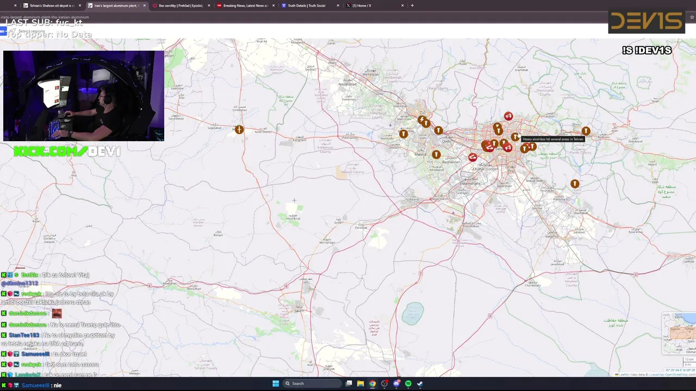Click the lightning bolt marker near Karaj
Viewport: 696px width, 391px height.
421,119
